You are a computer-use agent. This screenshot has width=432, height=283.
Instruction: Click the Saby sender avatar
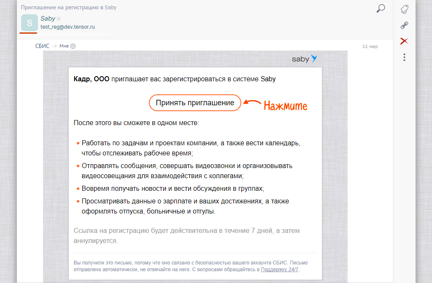click(x=29, y=22)
